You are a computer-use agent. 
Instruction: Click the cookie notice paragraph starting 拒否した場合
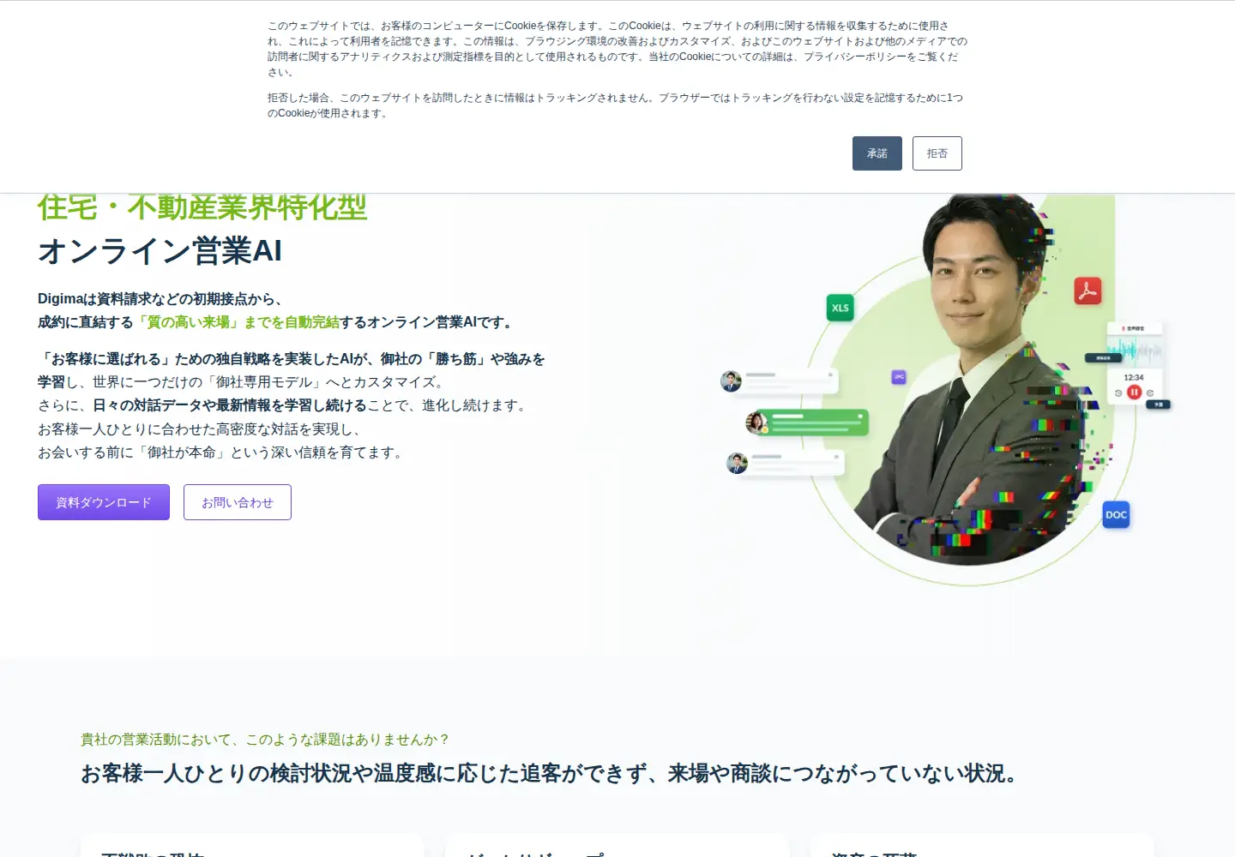tap(616, 105)
